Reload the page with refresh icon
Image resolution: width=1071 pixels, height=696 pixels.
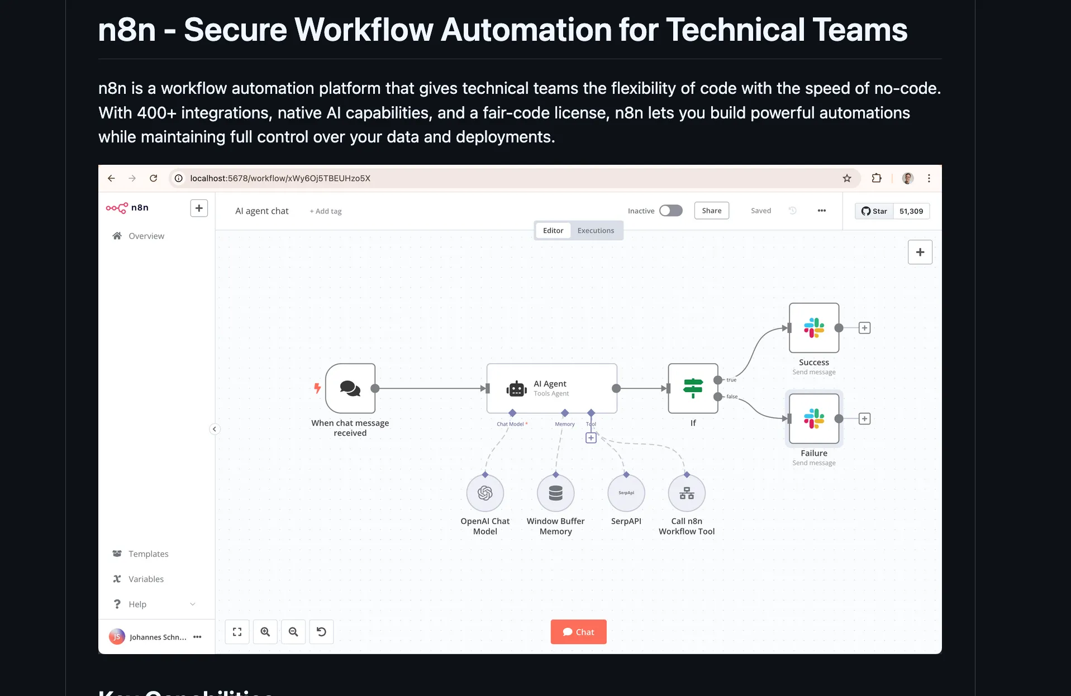153,178
